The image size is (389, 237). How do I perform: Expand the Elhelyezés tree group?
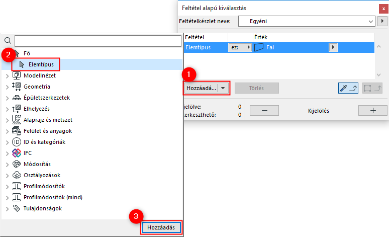tap(7, 109)
